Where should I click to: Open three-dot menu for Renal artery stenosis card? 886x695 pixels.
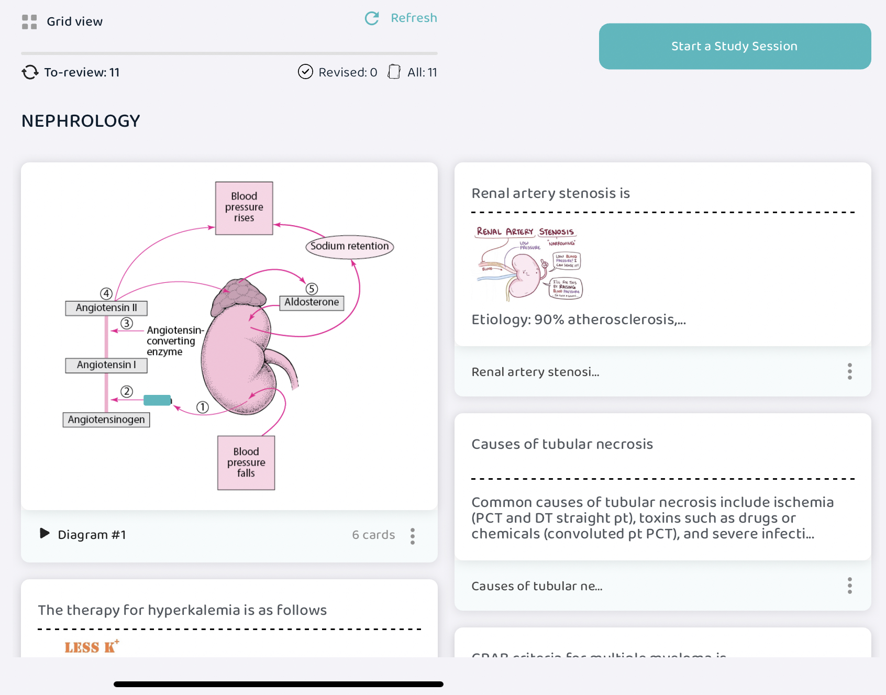(849, 371)
